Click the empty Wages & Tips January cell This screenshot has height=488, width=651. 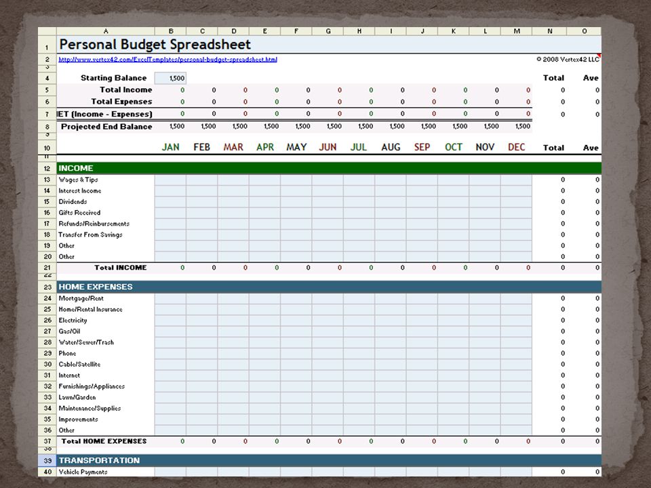170,180
